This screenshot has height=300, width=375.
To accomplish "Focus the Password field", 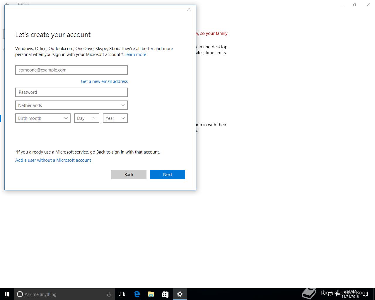I will (x=71, y=92).
